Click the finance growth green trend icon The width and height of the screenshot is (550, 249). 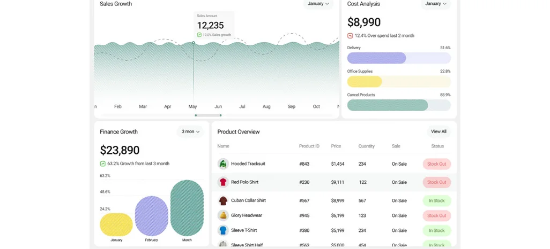point(103,164)
